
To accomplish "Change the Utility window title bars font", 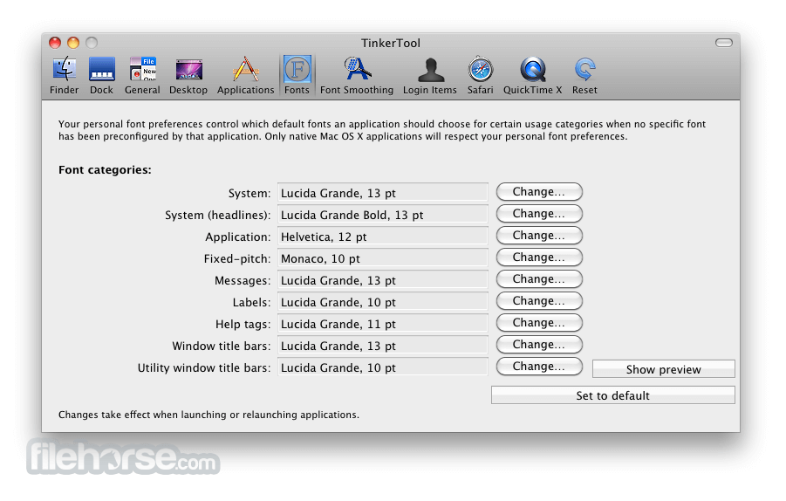I will [x=539, y=366].
